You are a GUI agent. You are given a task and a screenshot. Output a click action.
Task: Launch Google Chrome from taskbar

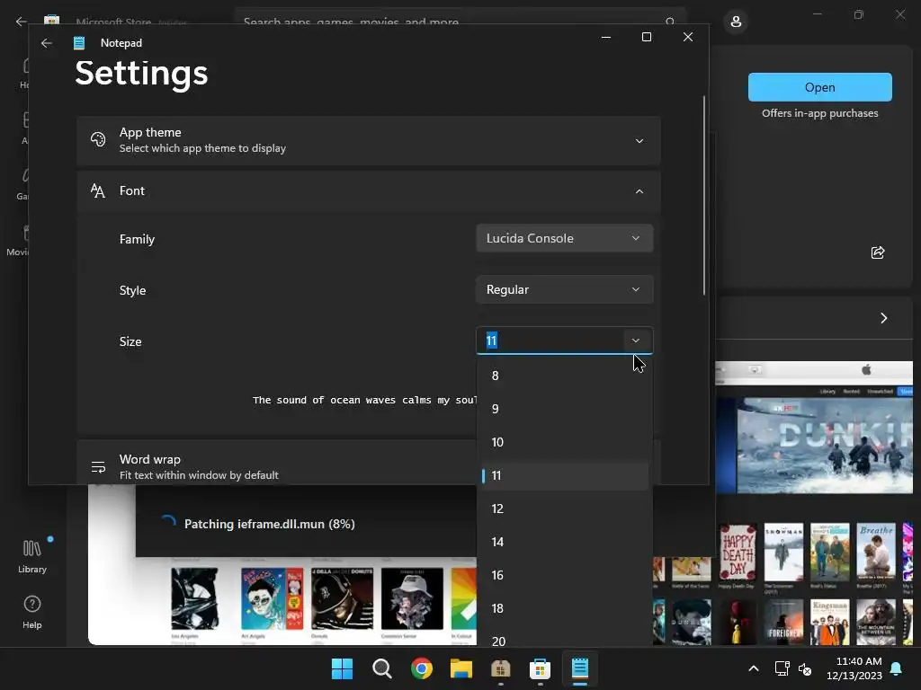(422, 668)
